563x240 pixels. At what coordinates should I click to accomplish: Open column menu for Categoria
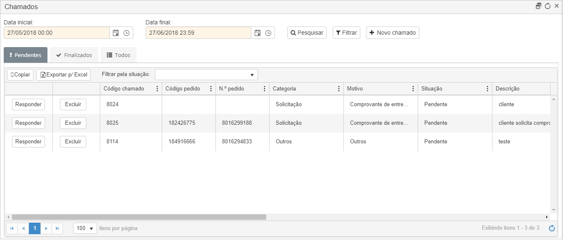(338, 89)
